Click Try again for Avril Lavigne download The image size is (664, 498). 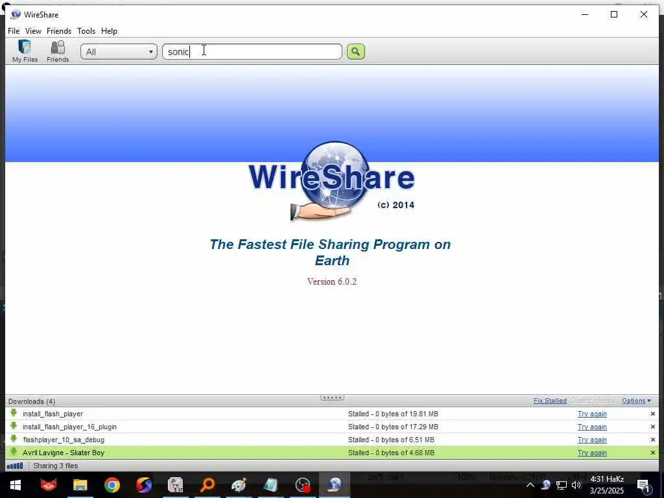592,453
